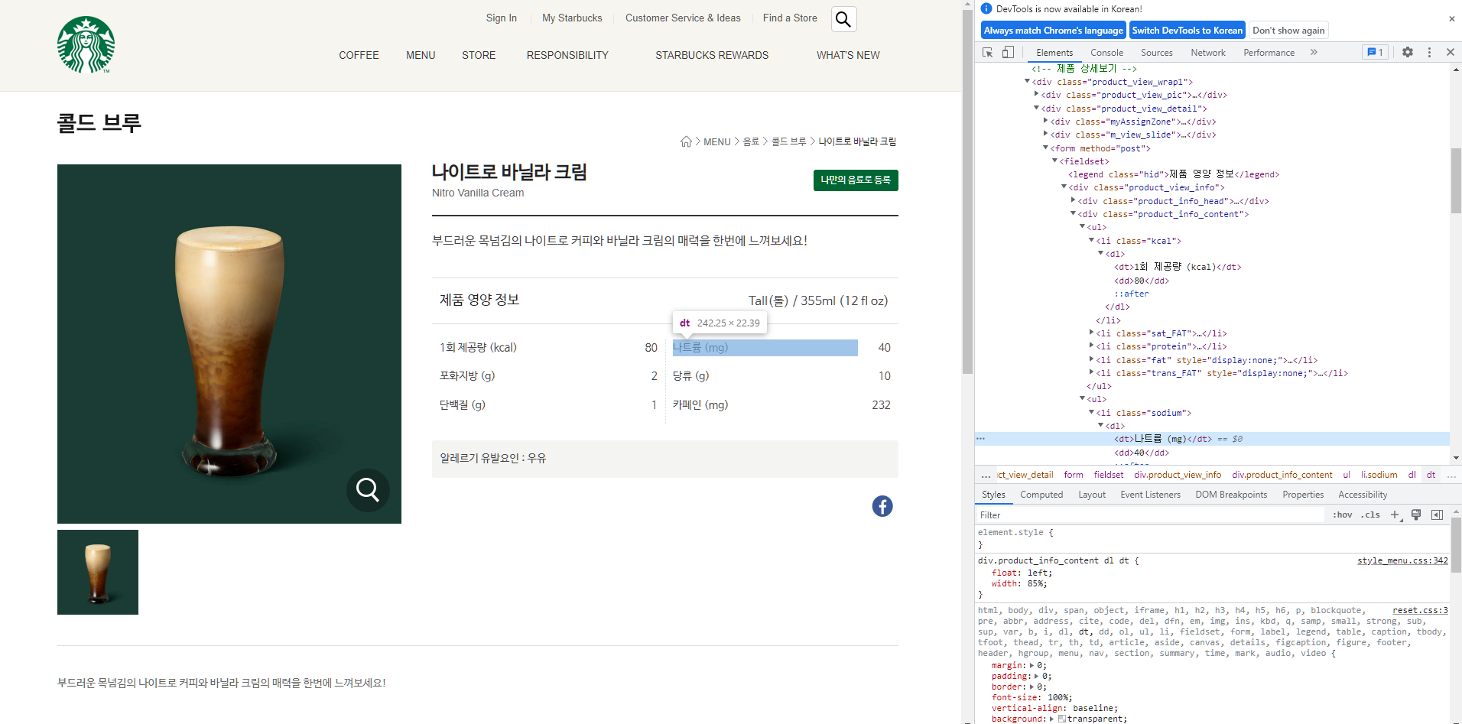Viewport: 1462px width, 724px height.
Task: Add new style rule plus icon
Action: [x=1395, y=515]
